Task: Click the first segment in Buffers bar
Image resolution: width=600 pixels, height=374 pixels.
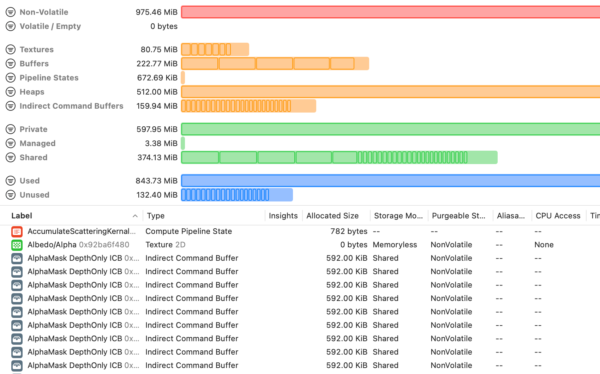Action: 200,64
